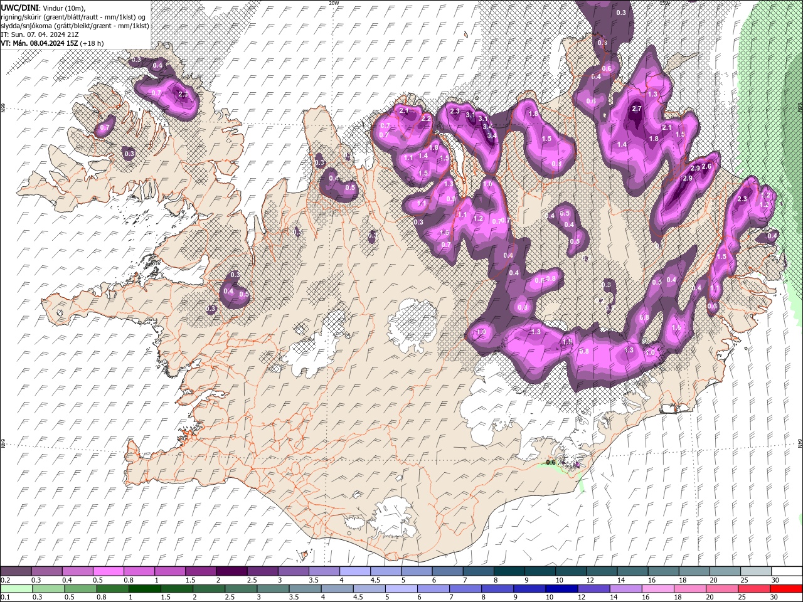Click the 2.5–3 swatch in the bottom legend row
This screenshot has height=602, width=803.
pos(240,589)
